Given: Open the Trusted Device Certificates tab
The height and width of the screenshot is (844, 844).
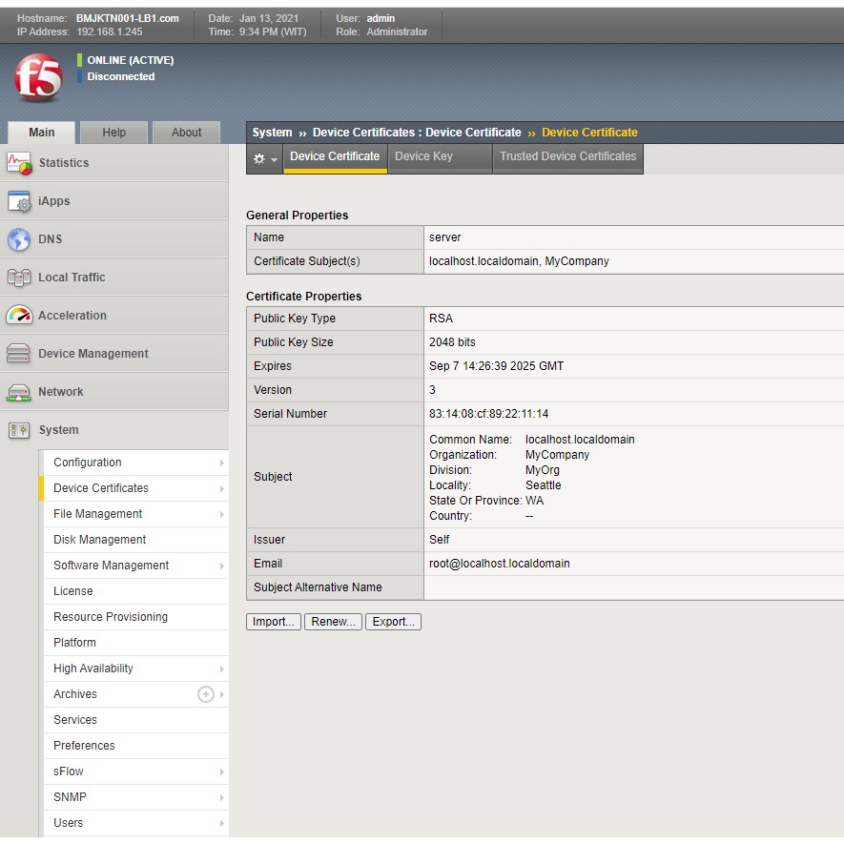Looking at the screenshot, I should (567, 156).
